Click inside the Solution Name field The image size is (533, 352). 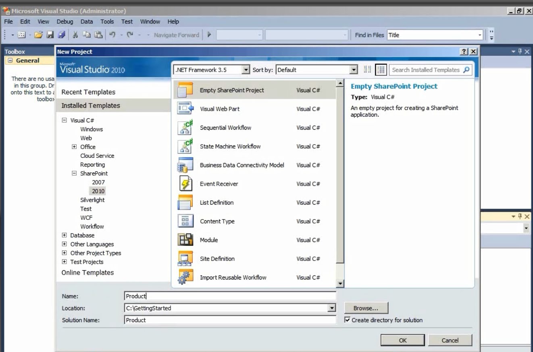coord(230,320)
